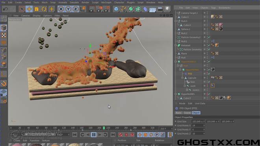Collapse the Null.3 group
The image size is (260, 146).
176,21
